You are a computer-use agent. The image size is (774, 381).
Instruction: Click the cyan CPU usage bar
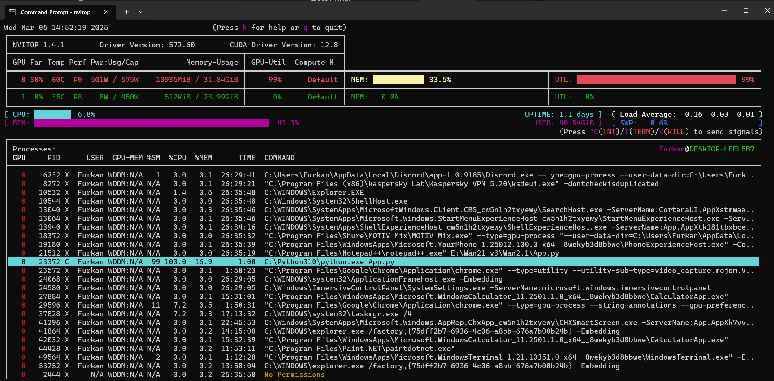pos(53,114)
